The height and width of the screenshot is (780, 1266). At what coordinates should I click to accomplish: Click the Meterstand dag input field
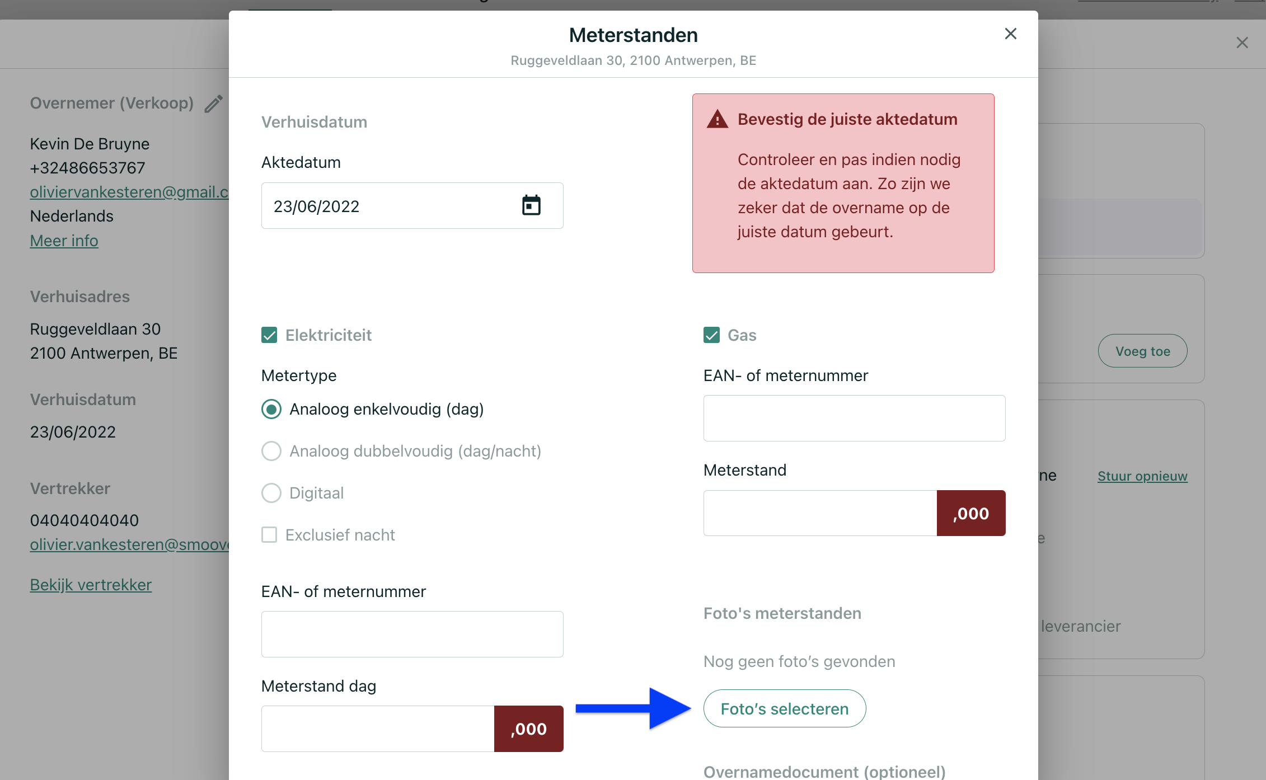378,729
